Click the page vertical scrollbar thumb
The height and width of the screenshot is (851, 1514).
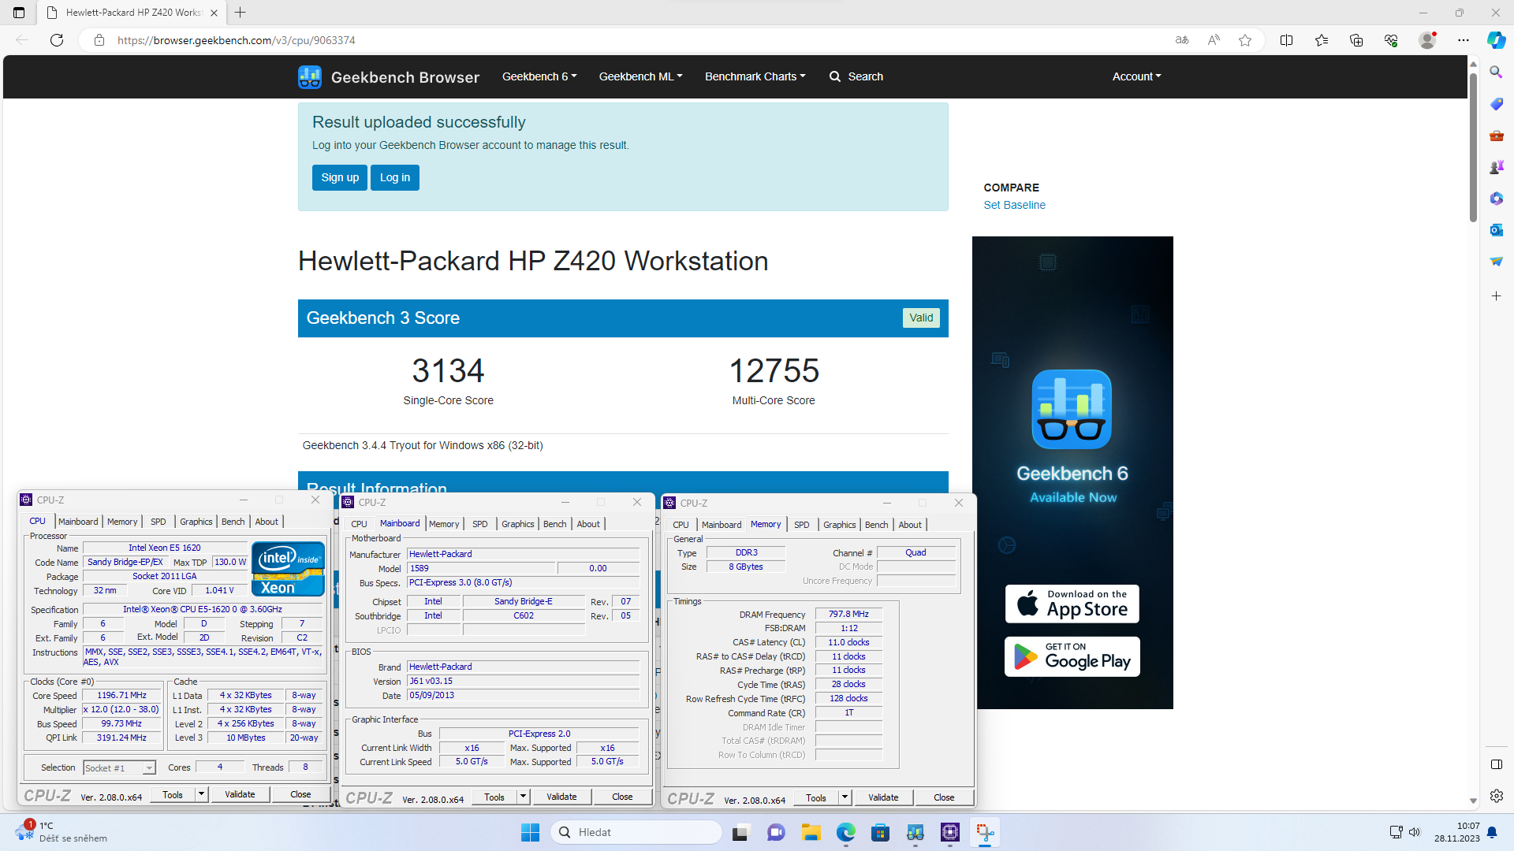(1473, 147)
